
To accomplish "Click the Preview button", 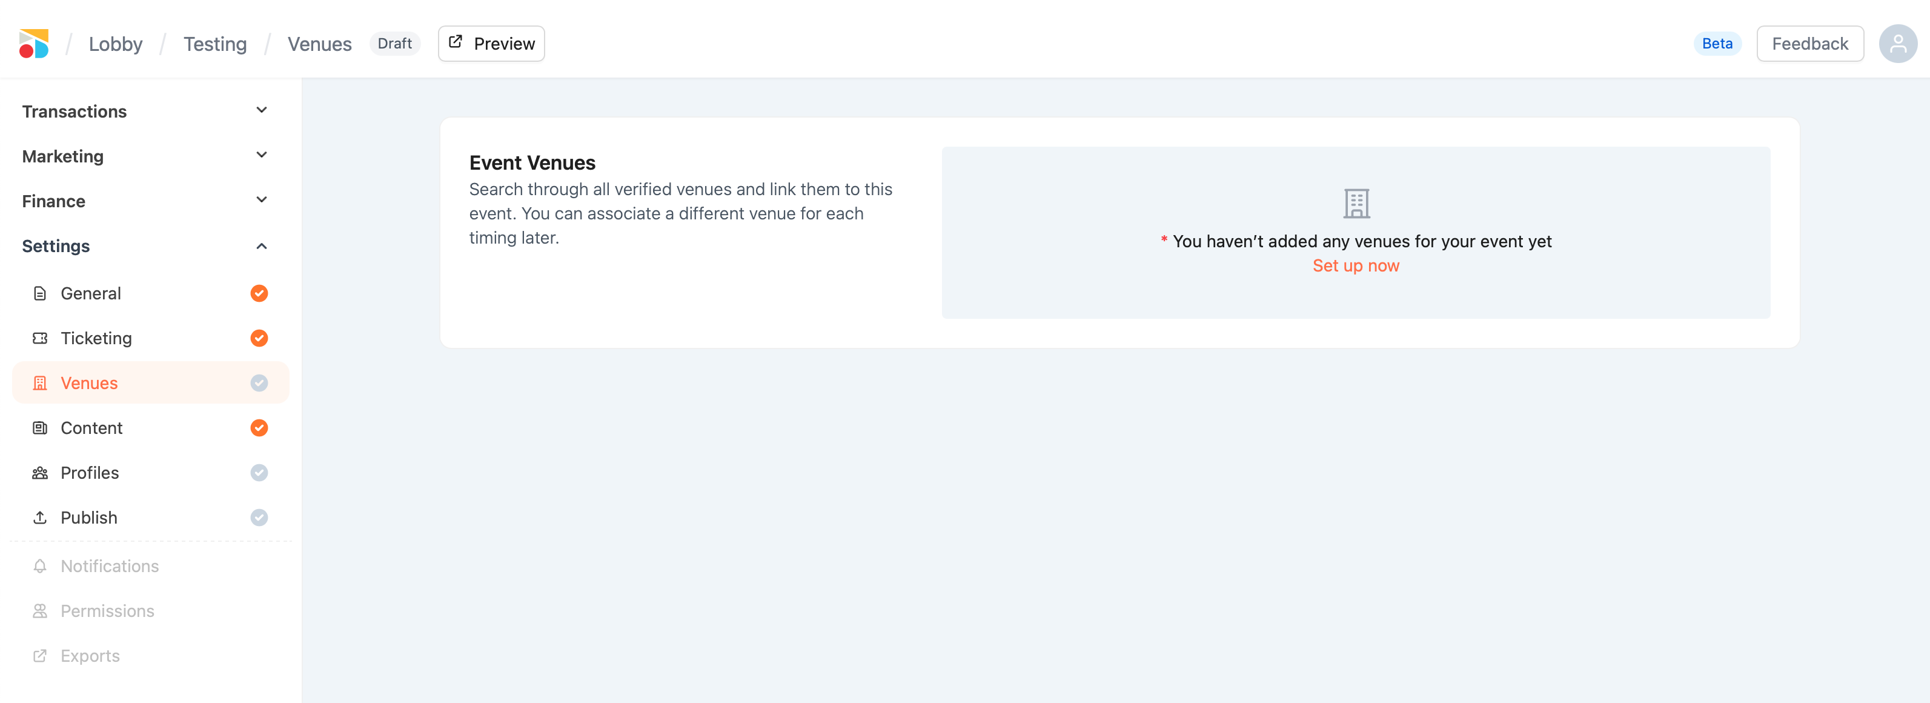I will pyautogui.click(x=491, y=44).
